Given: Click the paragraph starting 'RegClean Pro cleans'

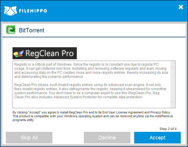Looking at the screenshot, I should [91, 91].
